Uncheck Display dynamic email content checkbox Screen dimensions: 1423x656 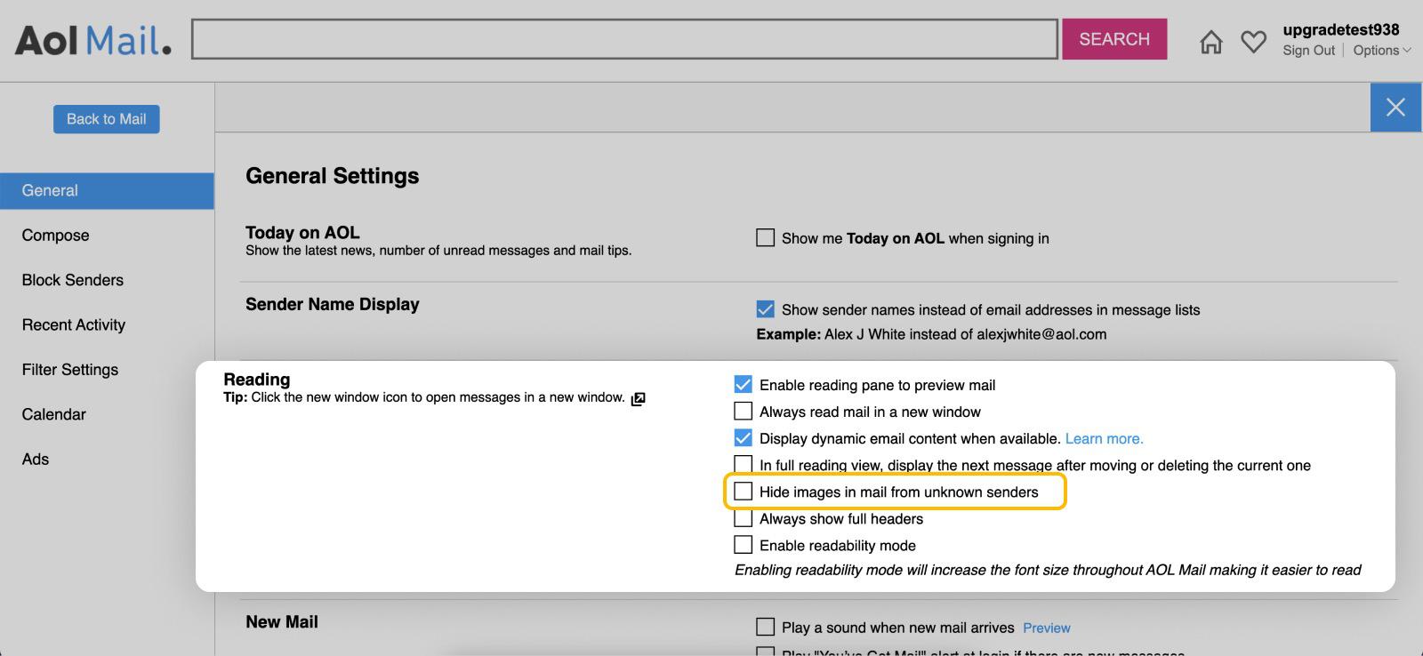[743, 437]
